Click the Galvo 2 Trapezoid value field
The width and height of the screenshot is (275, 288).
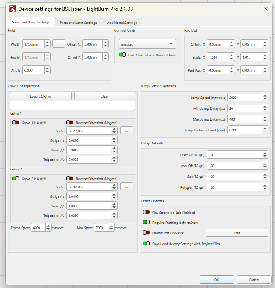[89, 216]
